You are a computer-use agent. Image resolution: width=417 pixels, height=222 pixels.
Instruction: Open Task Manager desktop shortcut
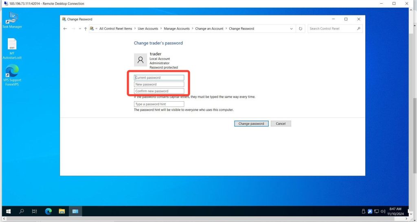pos(12,20)
